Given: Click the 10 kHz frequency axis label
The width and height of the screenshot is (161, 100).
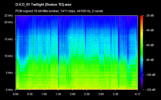Looking at the screenshot, I should tap(9, 56).
